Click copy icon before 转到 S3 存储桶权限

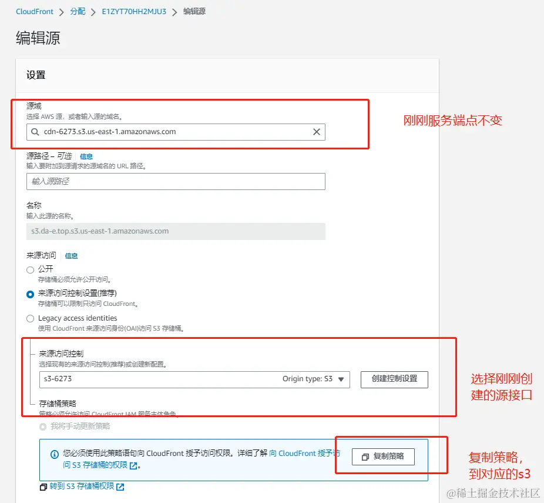click(x=43, y=487)
